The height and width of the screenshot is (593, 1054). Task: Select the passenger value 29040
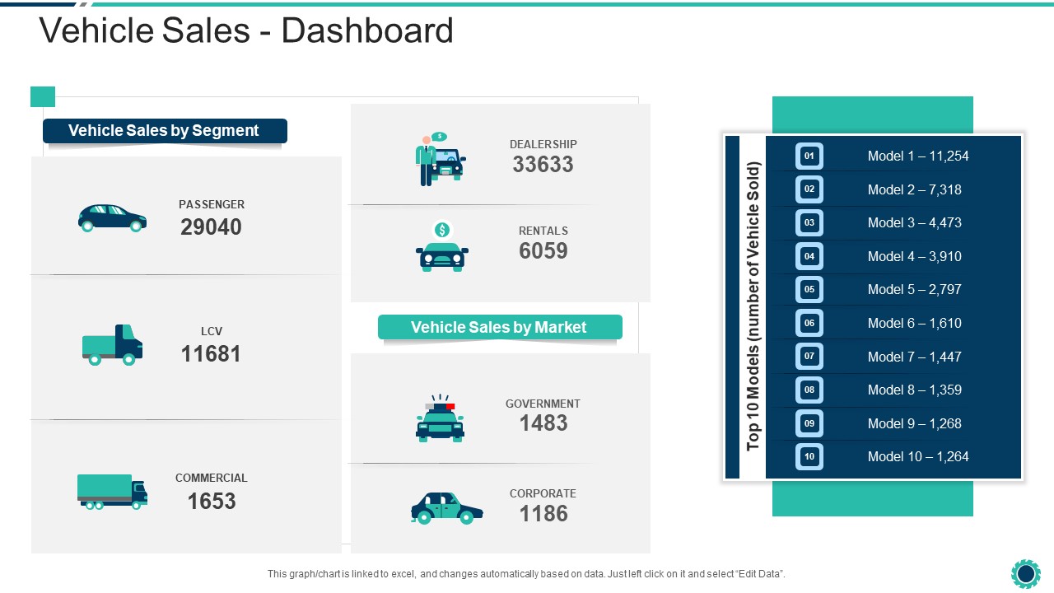212,227
